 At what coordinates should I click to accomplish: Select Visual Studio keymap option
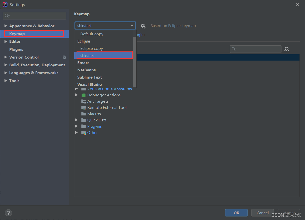point(104,84)
